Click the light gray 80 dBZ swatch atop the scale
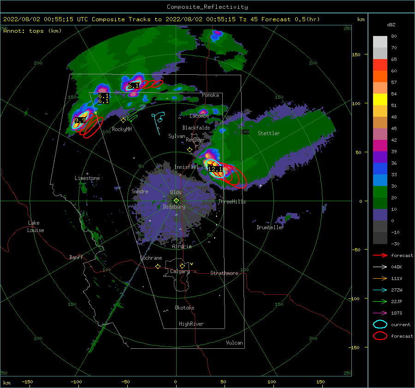 380,42
